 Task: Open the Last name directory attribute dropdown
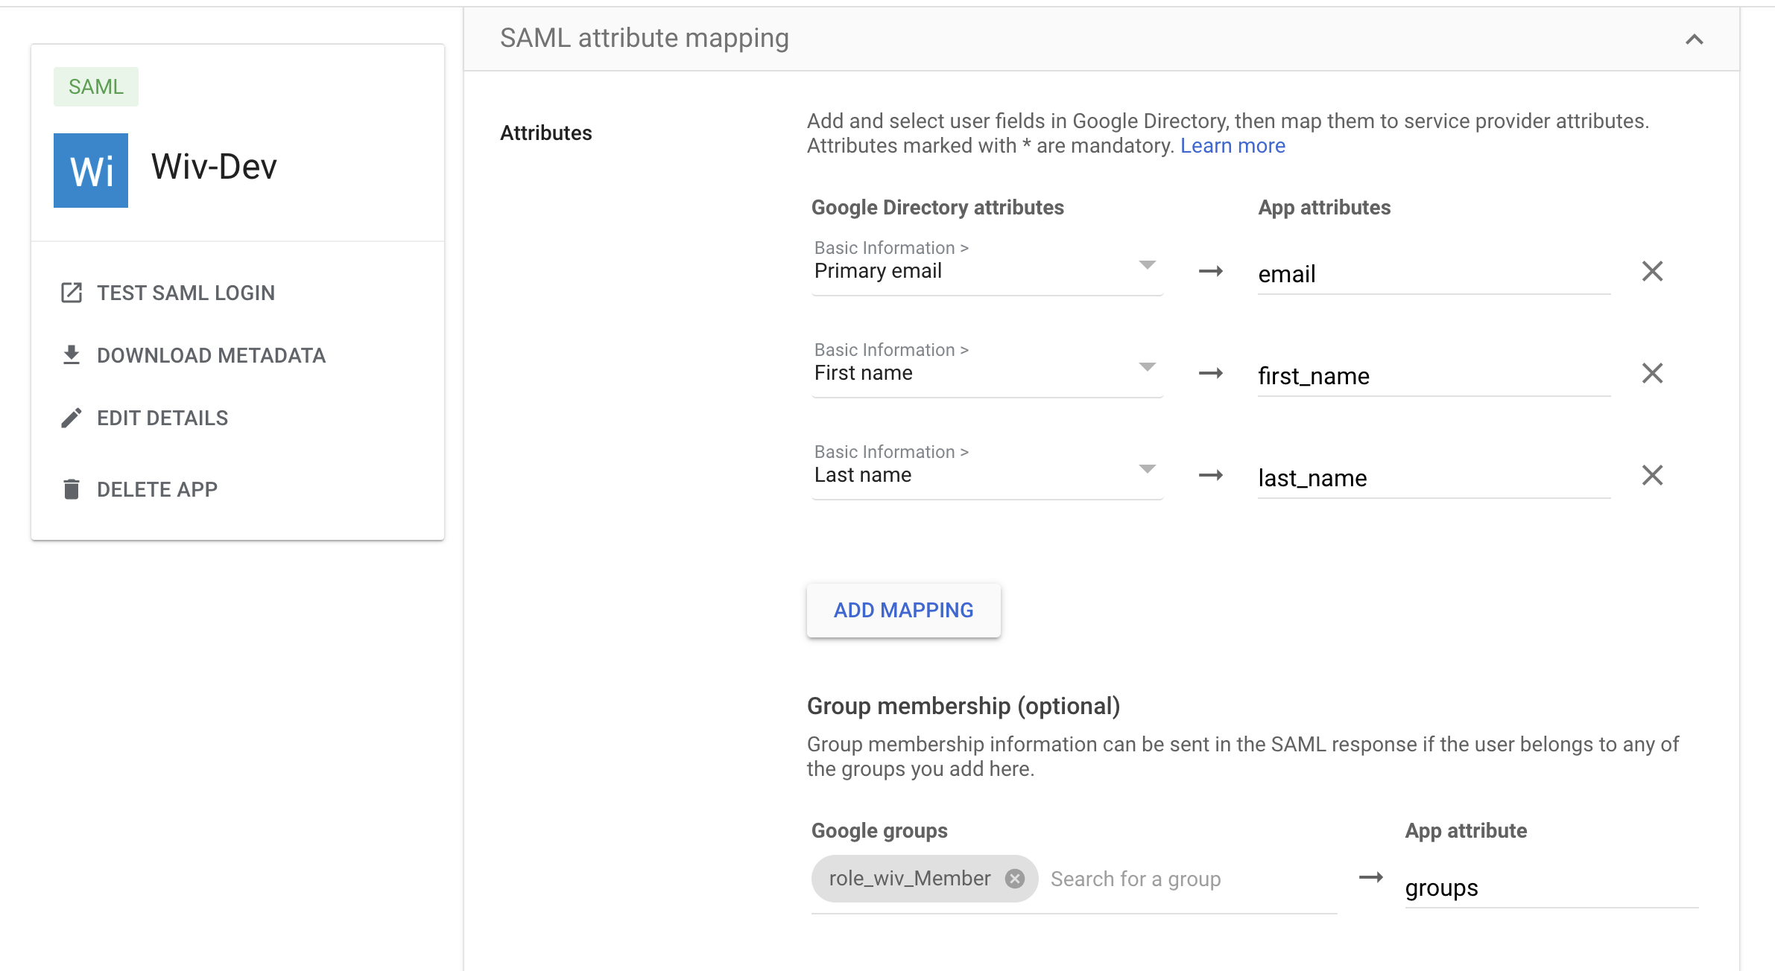(1147, 469)
